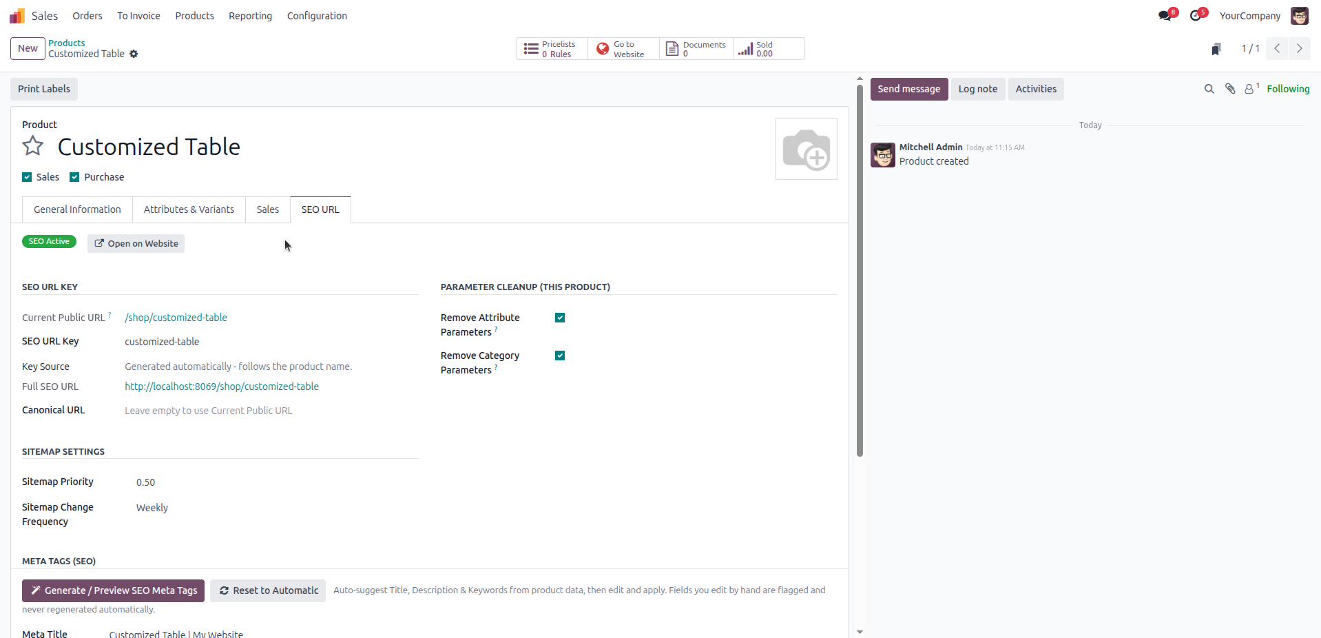Open the Documents stat button

pyautogui.click(x=696, y=49)
